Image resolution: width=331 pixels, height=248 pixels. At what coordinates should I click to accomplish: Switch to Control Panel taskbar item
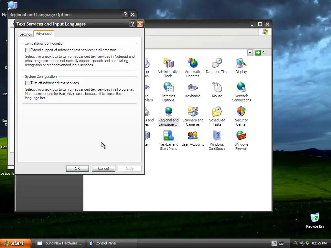click(x=112, y=243)
